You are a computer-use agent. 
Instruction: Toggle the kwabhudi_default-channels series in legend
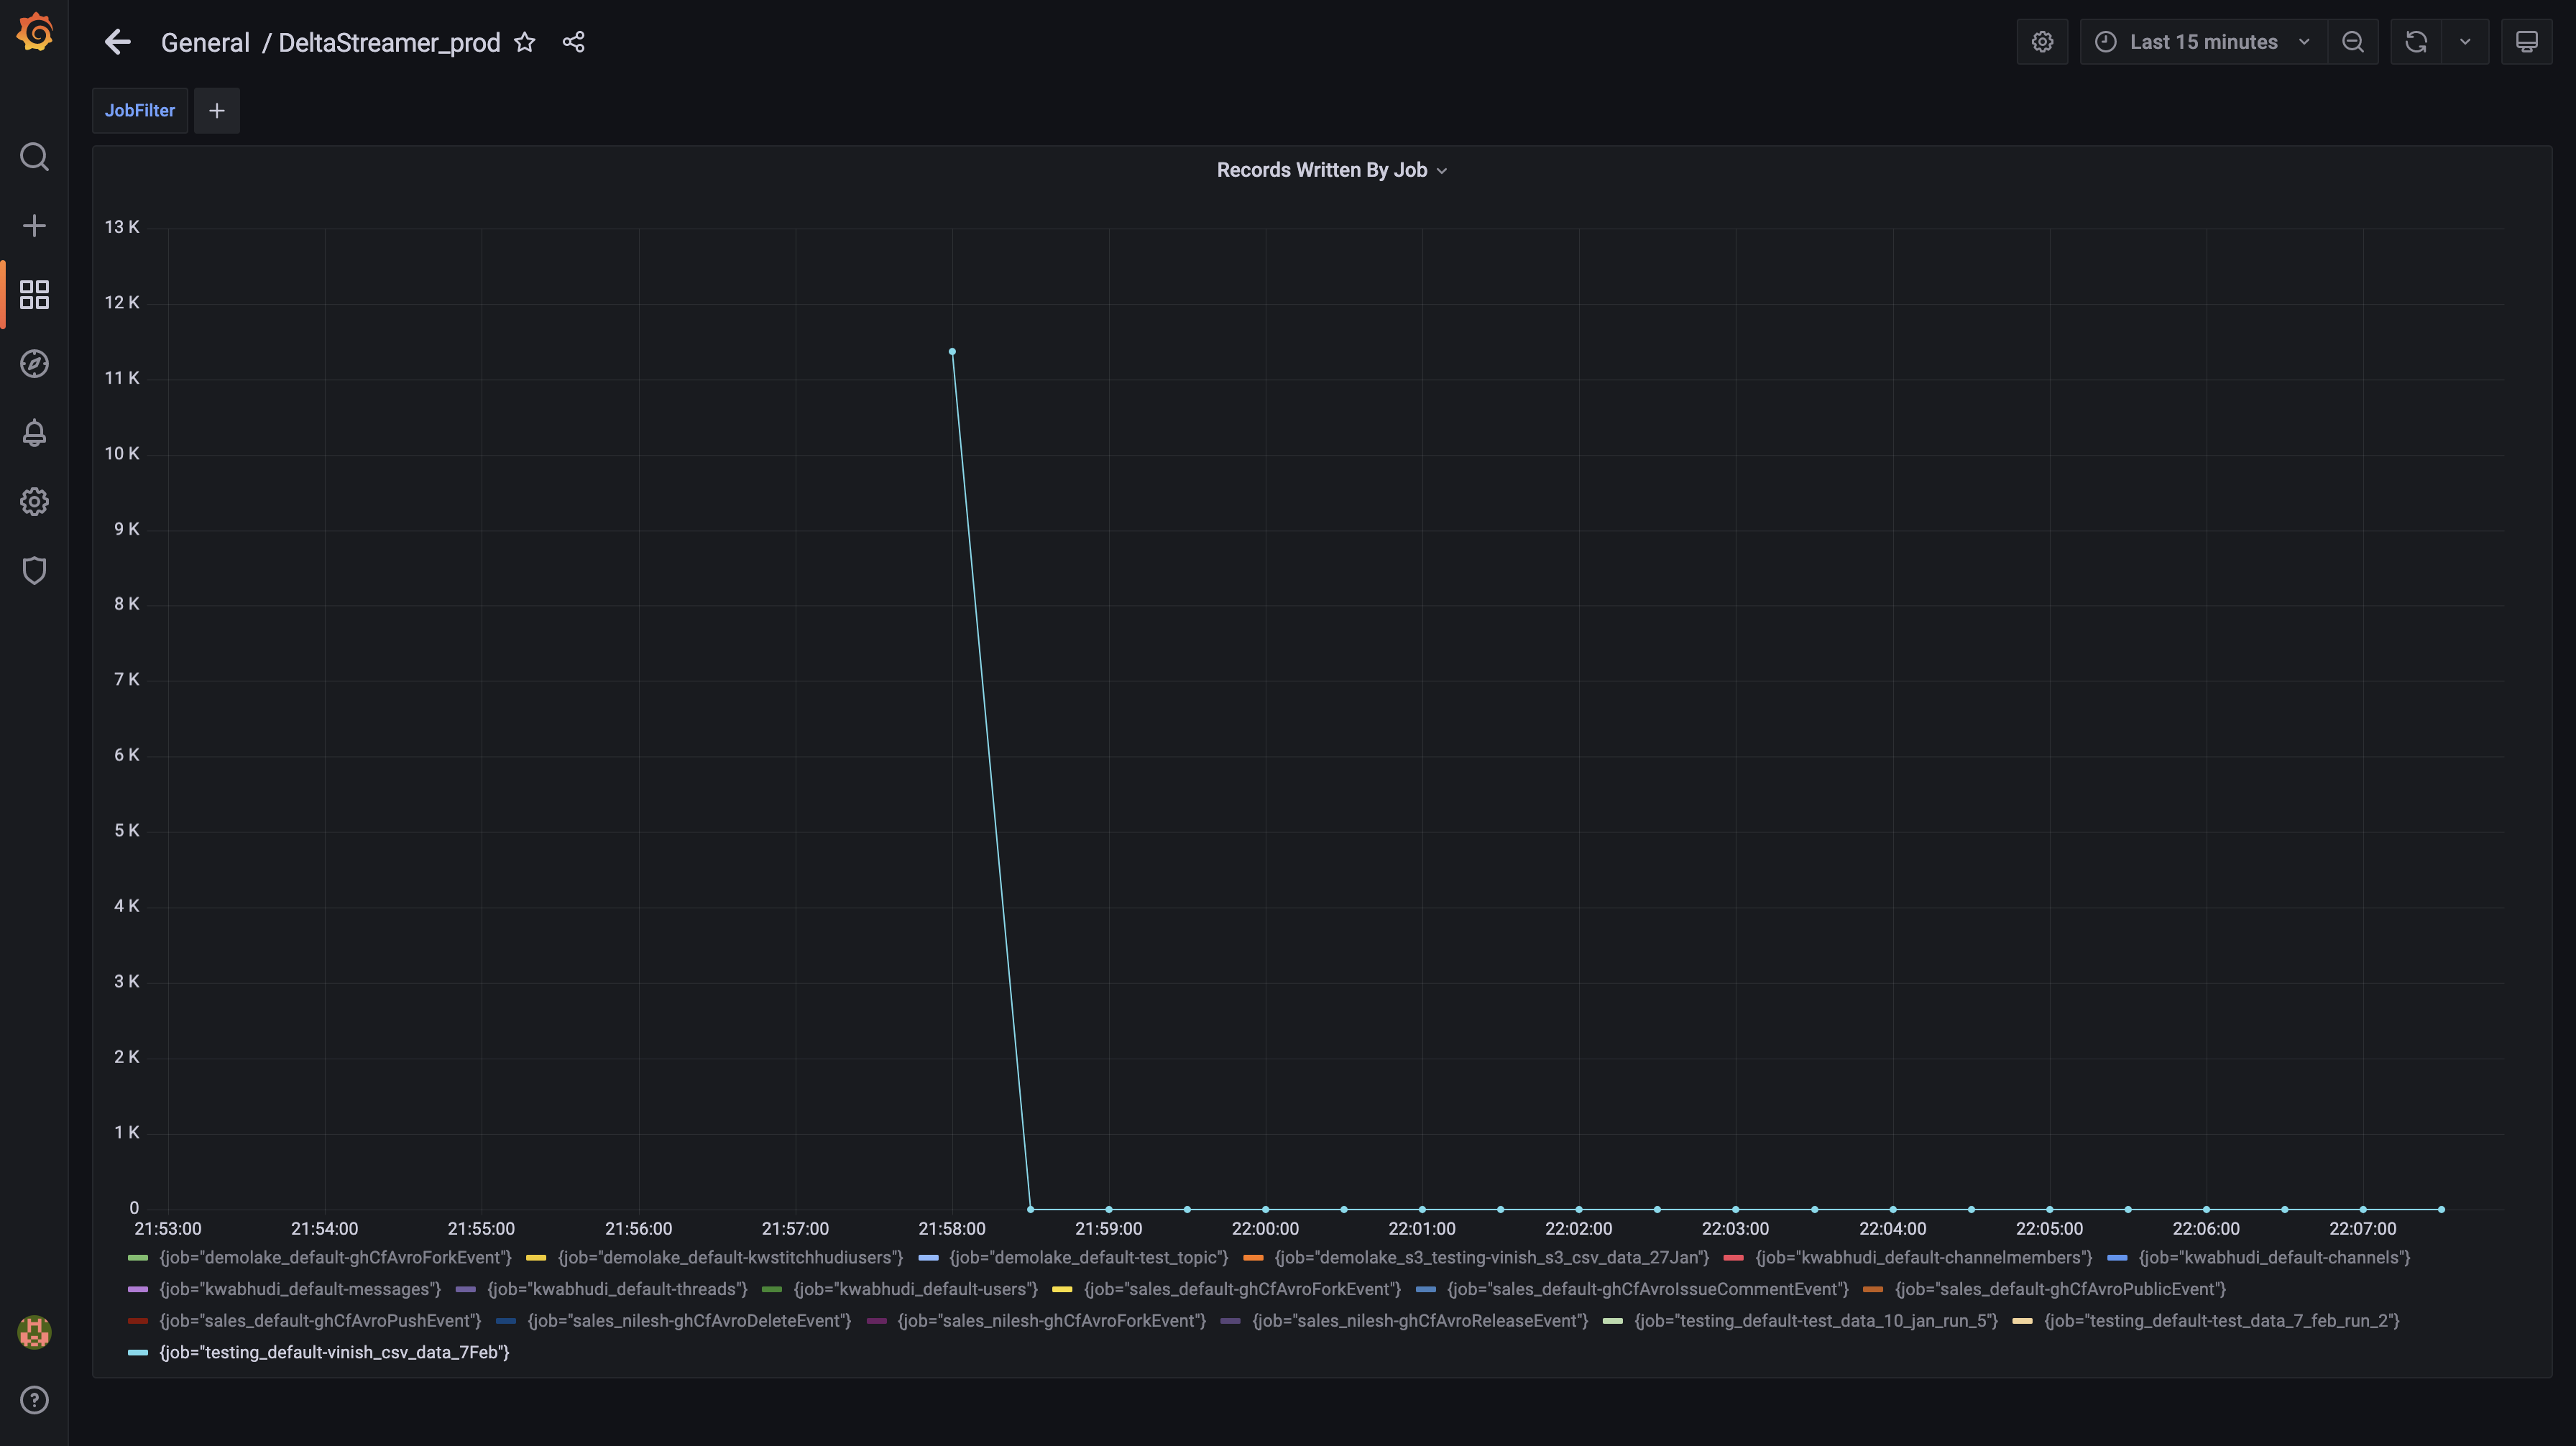coord(2273,1258)
